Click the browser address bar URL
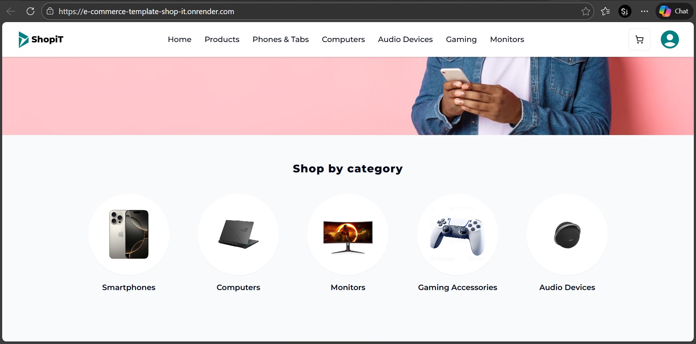The height and width of the screenshot is (344, 696). click(146, 11)
